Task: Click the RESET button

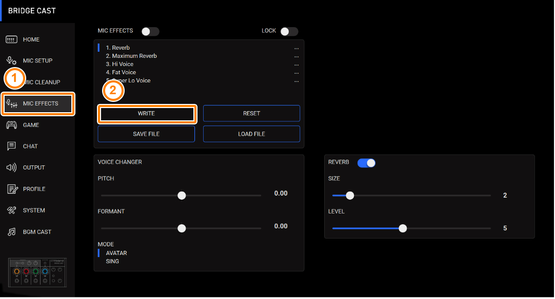Action: pyautogui.click(x=252, y=114)
